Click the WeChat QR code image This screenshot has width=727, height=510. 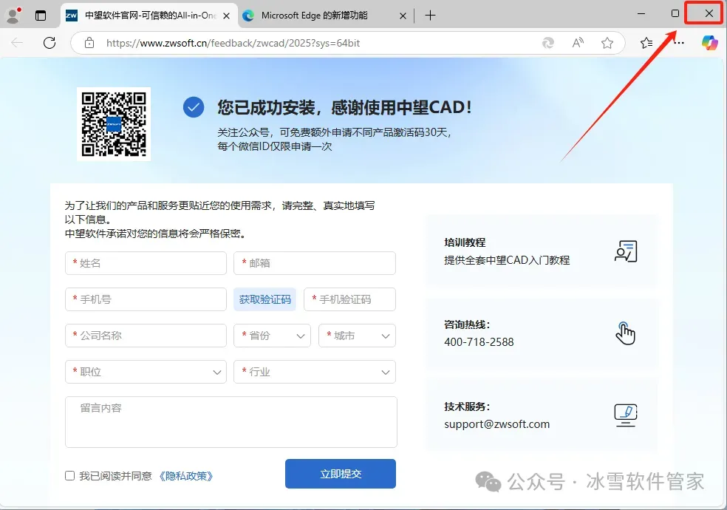point(114,124)
